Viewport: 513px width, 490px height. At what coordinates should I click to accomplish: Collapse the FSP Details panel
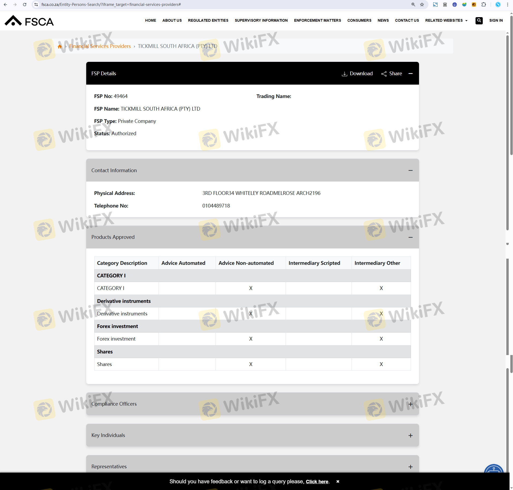coord(410,74)
